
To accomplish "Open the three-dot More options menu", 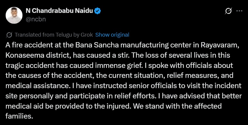I will tap(239, 11).
